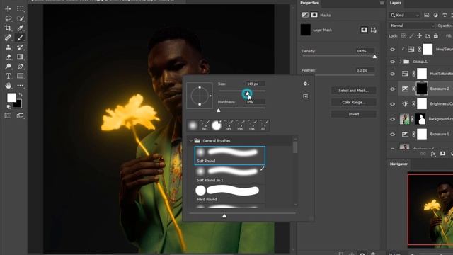
Task: Select the Lasso tool
Action: point(8,18)
